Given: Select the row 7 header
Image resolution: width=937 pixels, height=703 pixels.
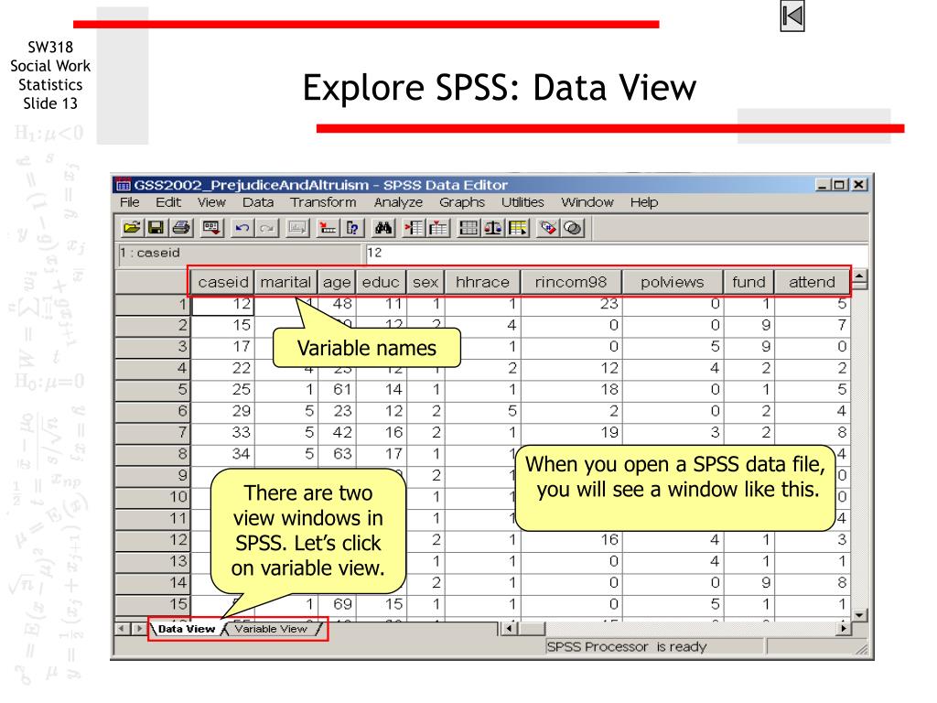Looking at the screenshot, I should pyautogui.click(x=153, y=433).
